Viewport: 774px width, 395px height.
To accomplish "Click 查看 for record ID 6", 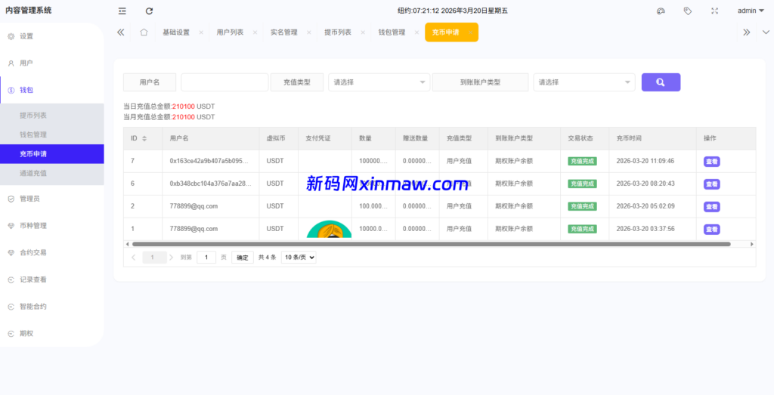I will 712,184.
